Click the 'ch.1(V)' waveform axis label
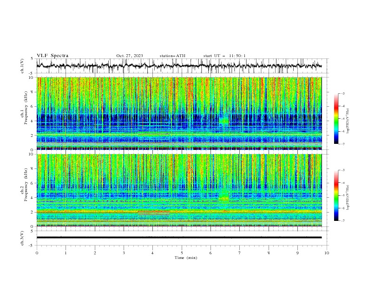The height and width of the screenshot is (284, 368). (x=22, y=66)
